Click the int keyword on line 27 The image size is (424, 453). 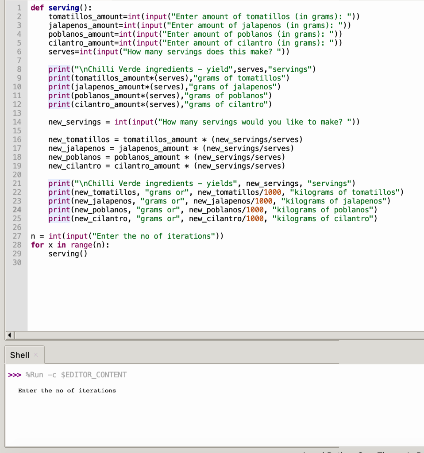click(x=55, y=236)
